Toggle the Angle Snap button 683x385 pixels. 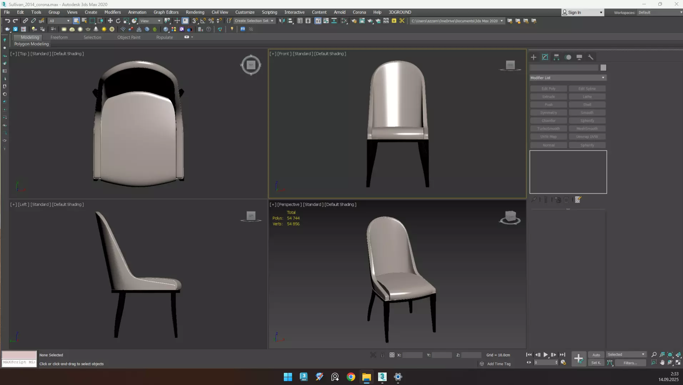[203, 21]
